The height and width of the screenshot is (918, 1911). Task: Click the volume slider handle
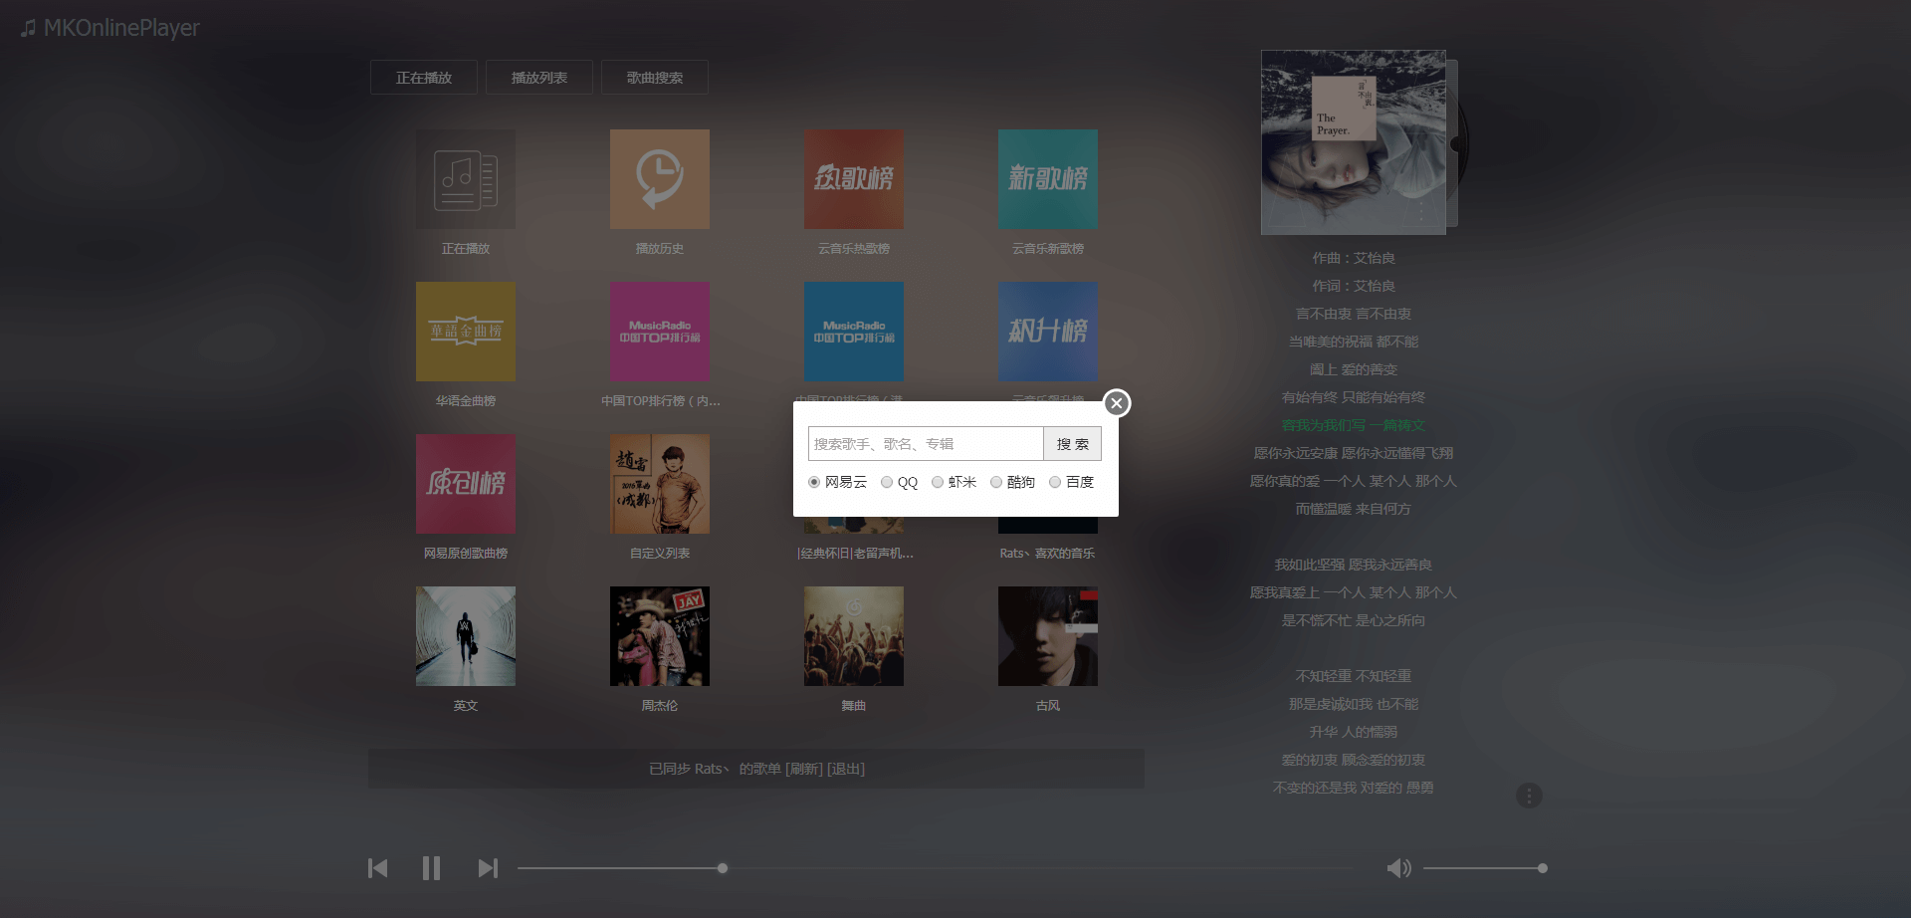click(x=1542, y=868)
